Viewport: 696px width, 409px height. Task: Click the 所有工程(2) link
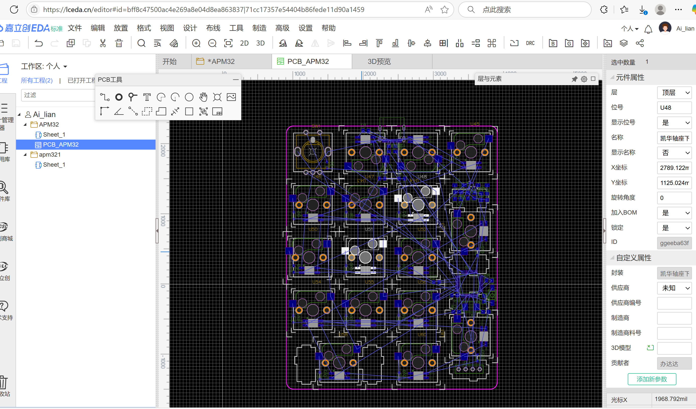pos(37,80)
